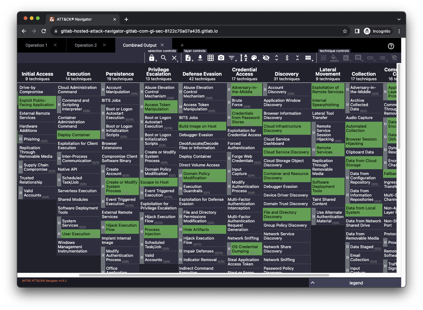Toggle the lock multi-tactic selection icon
The width and height of the screenshot is (423, 310).
point(152,58)
